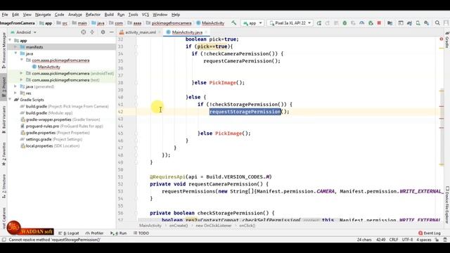Open the Window menu
The height and width of the screenshot is (253, 450).
[160, 14]
